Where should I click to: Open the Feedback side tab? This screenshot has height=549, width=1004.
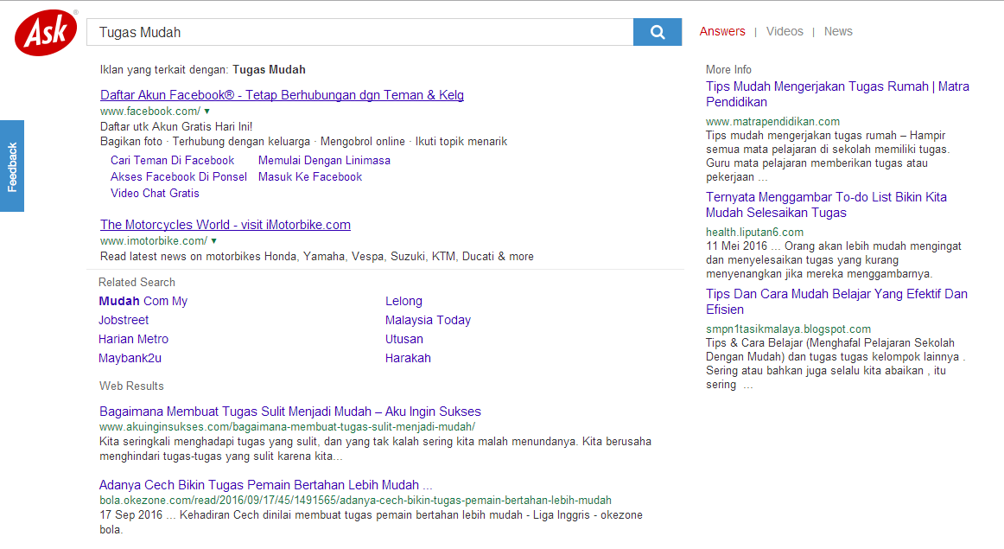pyautogui.click(x=12, y=166)
